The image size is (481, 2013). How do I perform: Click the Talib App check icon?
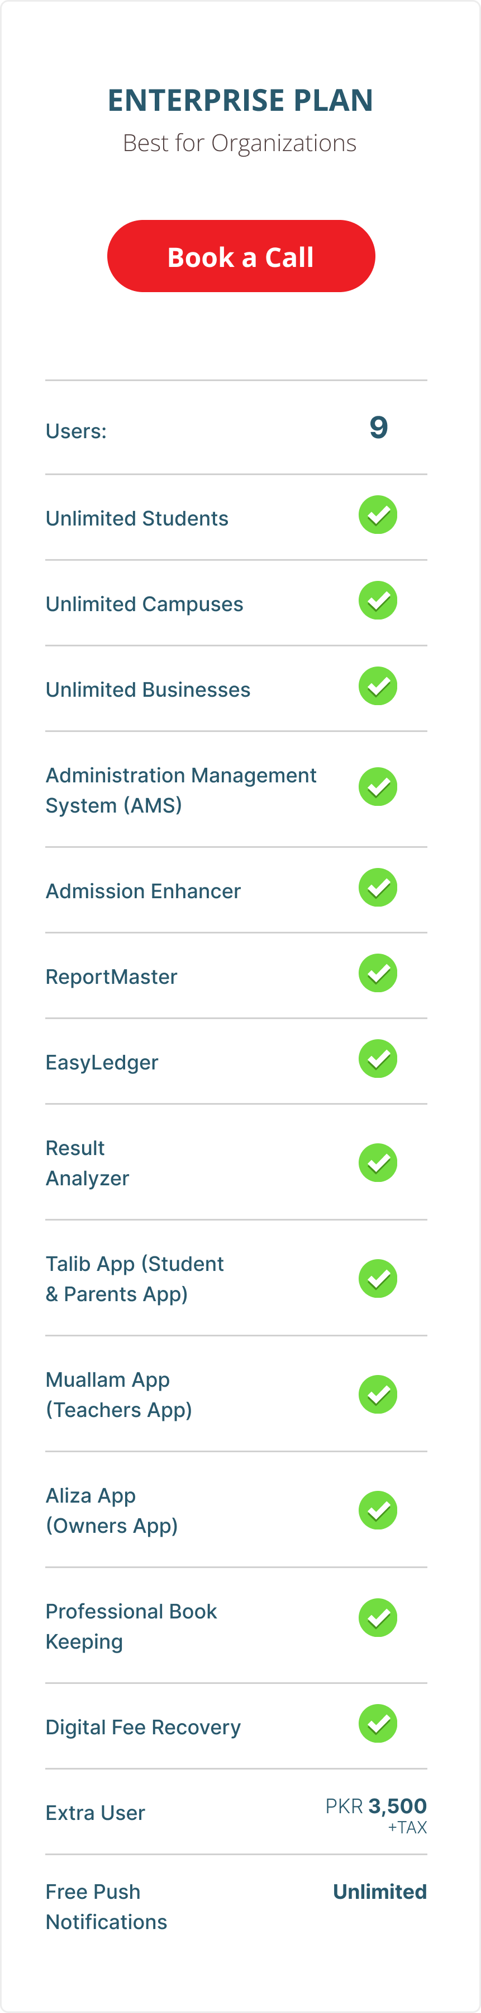point(378,1278)
